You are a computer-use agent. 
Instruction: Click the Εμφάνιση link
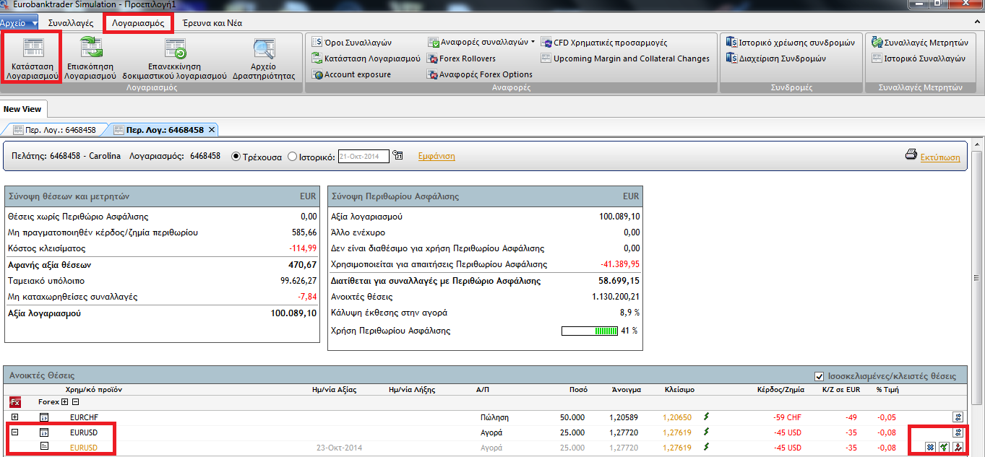pos(436,156)
